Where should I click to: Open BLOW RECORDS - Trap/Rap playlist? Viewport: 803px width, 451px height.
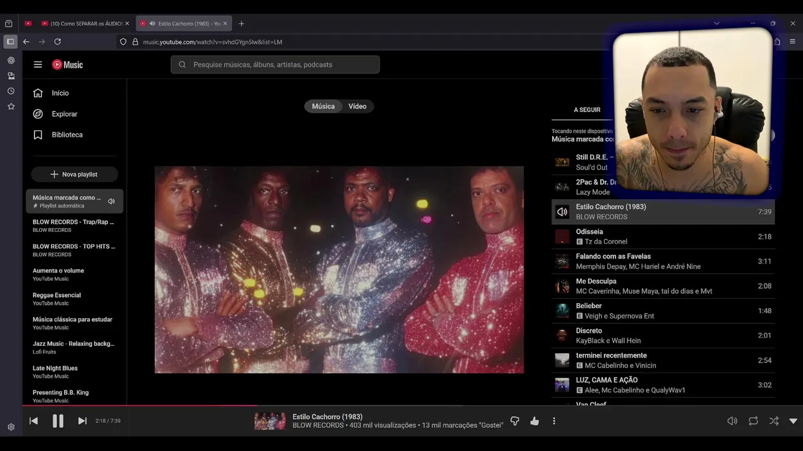75,225
